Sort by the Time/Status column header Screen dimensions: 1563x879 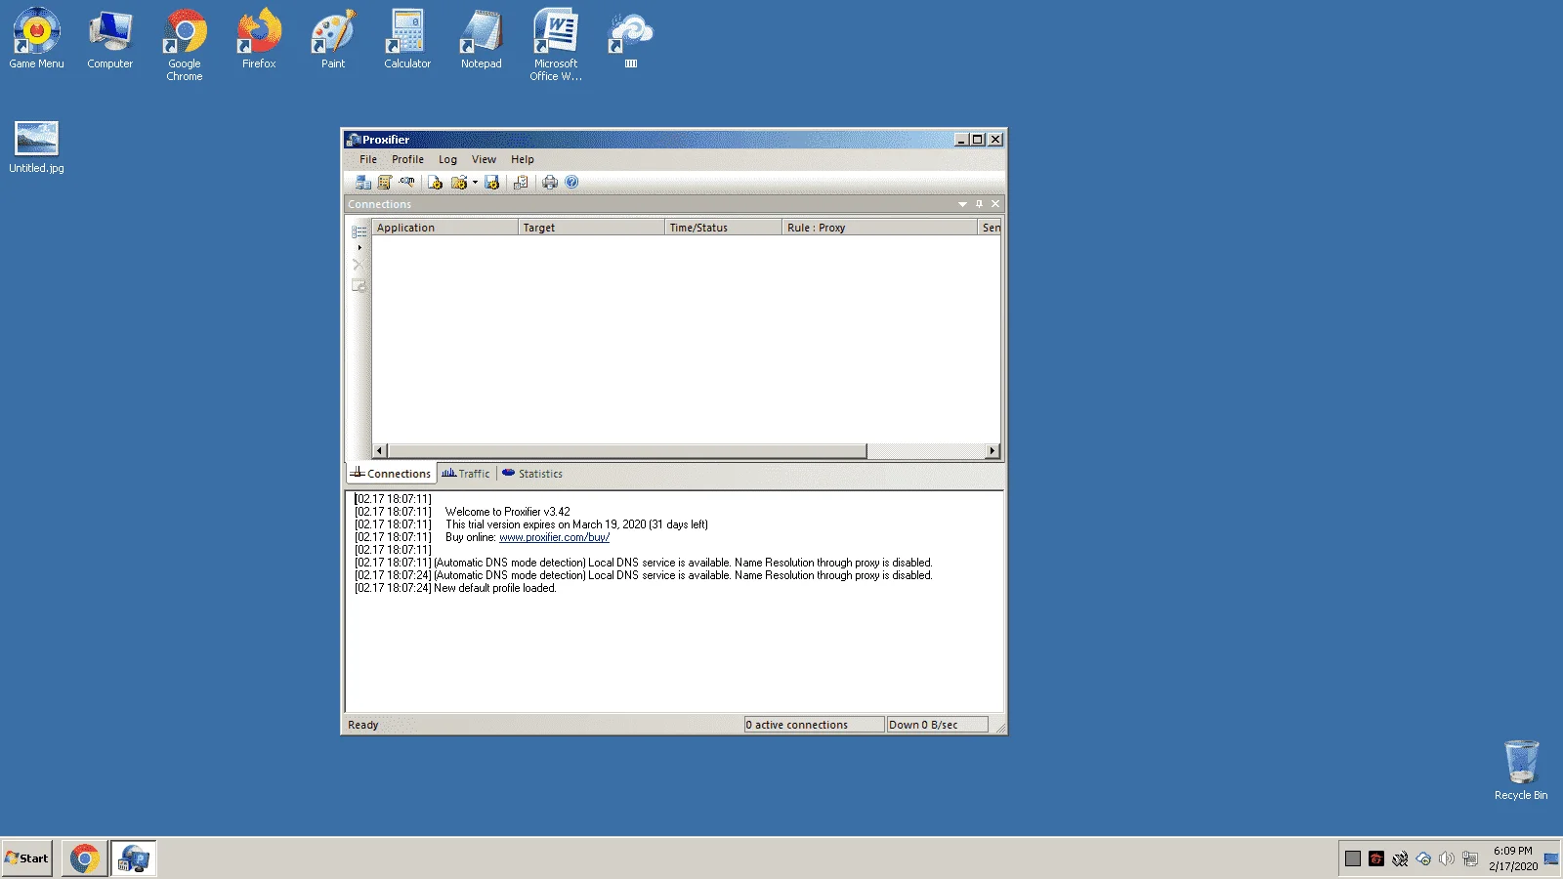coord(723,228)
